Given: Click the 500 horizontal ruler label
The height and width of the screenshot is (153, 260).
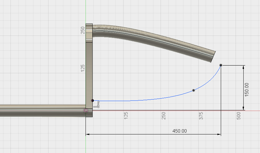Looking at the screenshot, I should coord(239,116).
